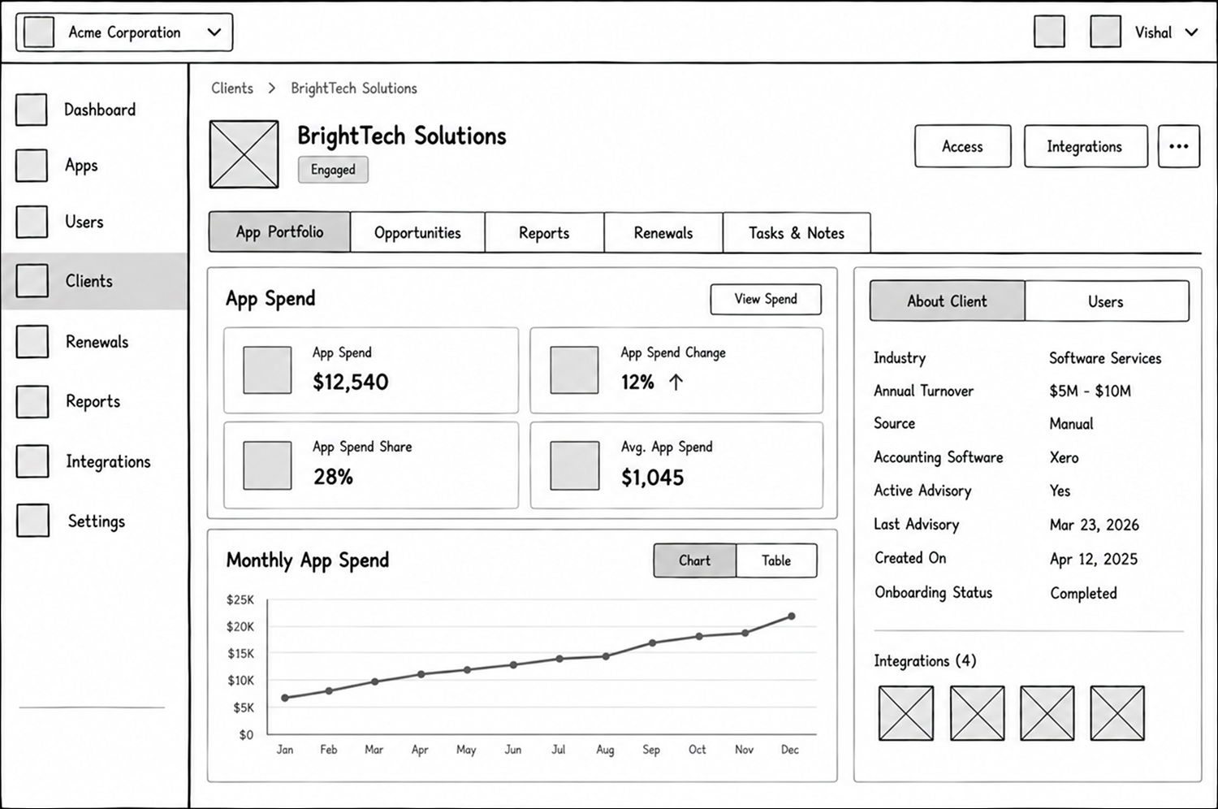The image size is (1218, 809).
Task: Open the Reports tab in client view
Action: pyautogui.click(x=545, y=233)
